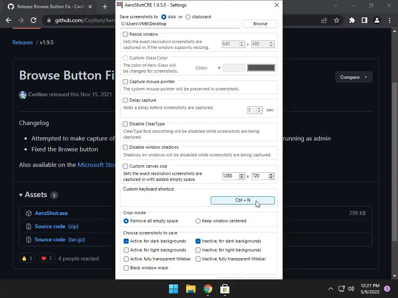Decrease canvas height 720 with down arrow
This screenshot has width=398, height=298.
point(271,178)
